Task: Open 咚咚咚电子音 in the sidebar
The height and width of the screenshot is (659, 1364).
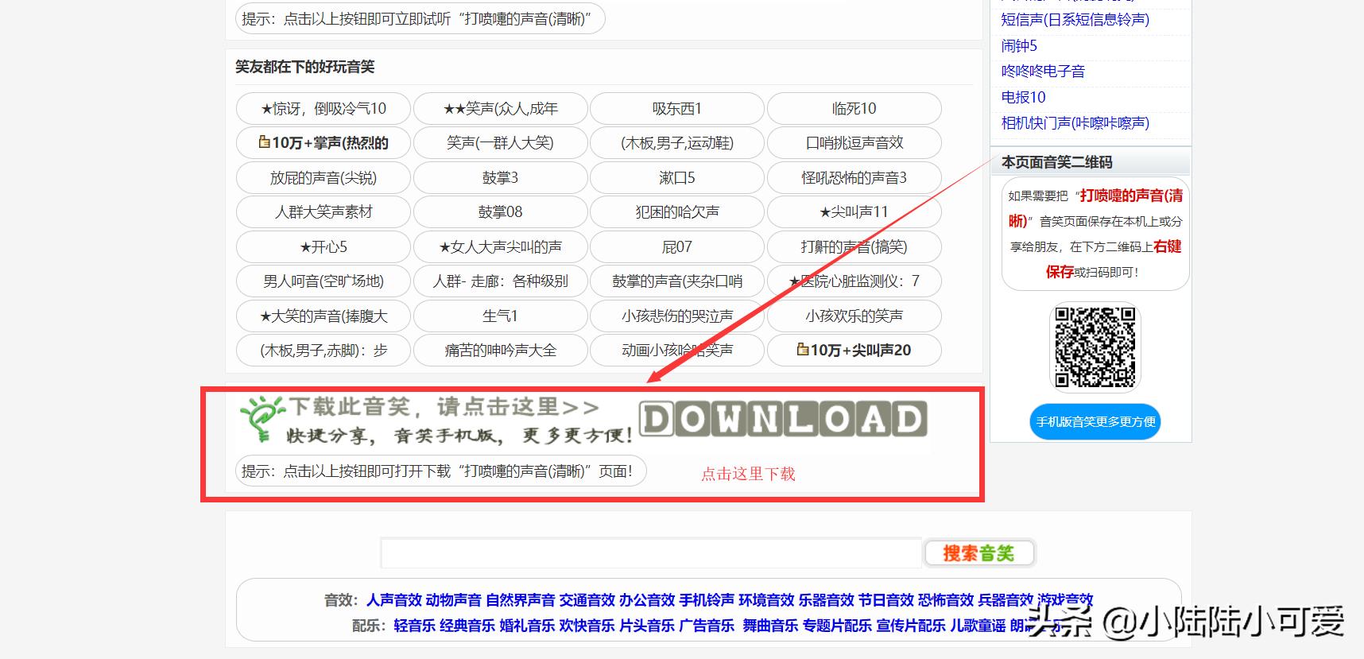Action: (x=1043, y=72)
